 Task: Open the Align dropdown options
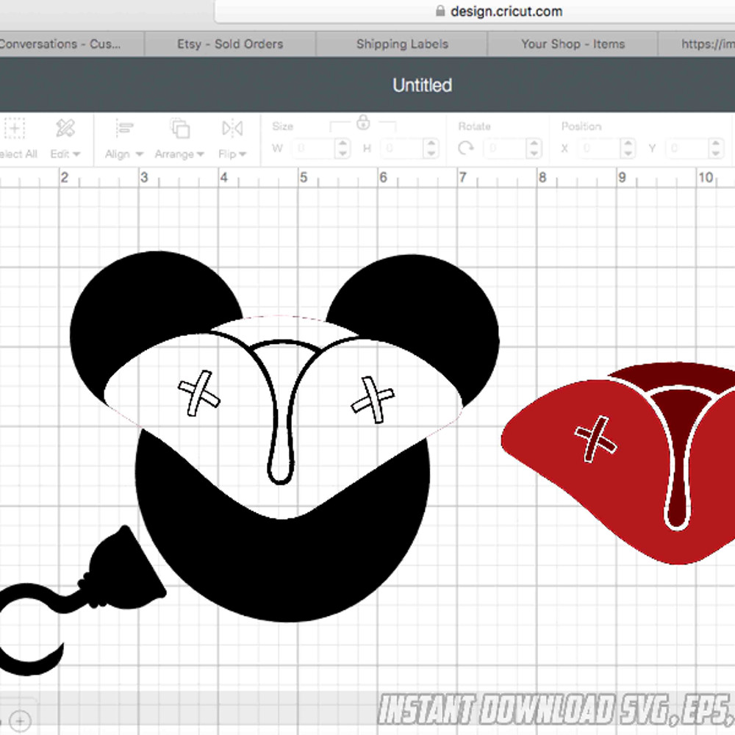[x=123, y=154]
